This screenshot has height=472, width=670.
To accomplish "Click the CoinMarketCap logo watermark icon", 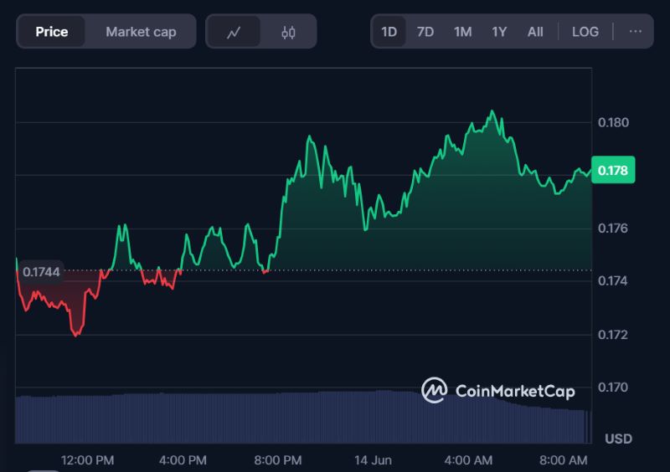I will [434, 390].
